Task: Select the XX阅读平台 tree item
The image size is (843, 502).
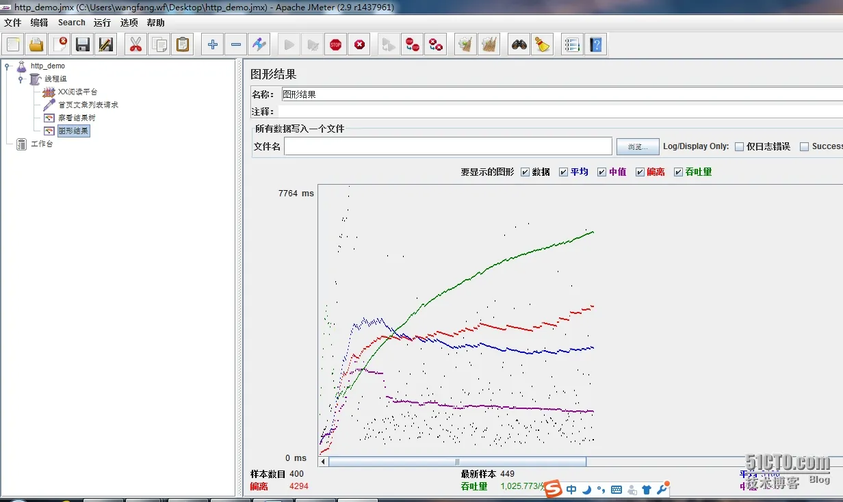Action: tap(77, 92)
